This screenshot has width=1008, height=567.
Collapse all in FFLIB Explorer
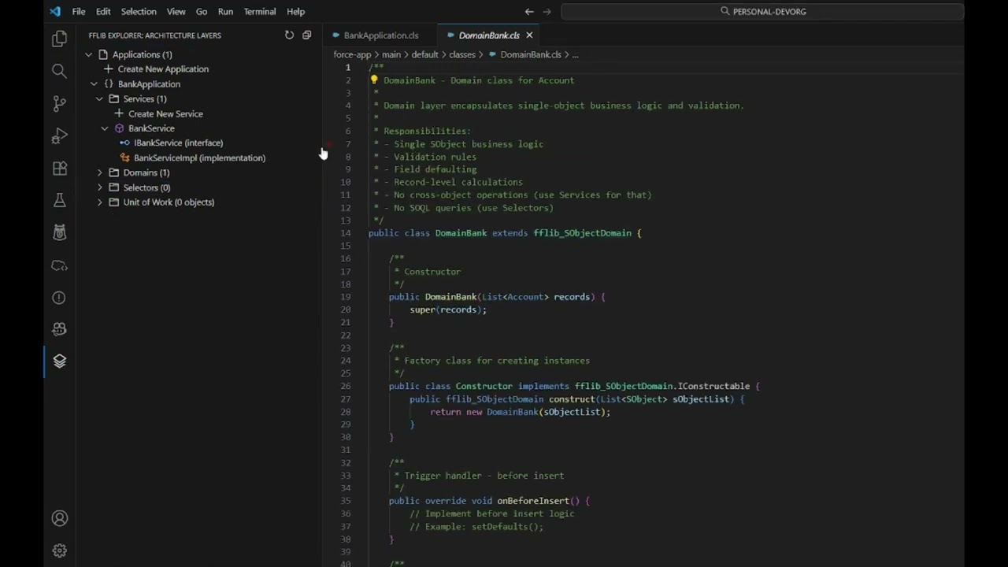point(307,35)
